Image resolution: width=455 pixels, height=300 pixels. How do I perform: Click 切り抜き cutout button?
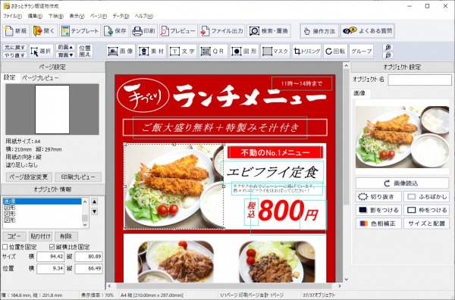(x=378, y=197)
